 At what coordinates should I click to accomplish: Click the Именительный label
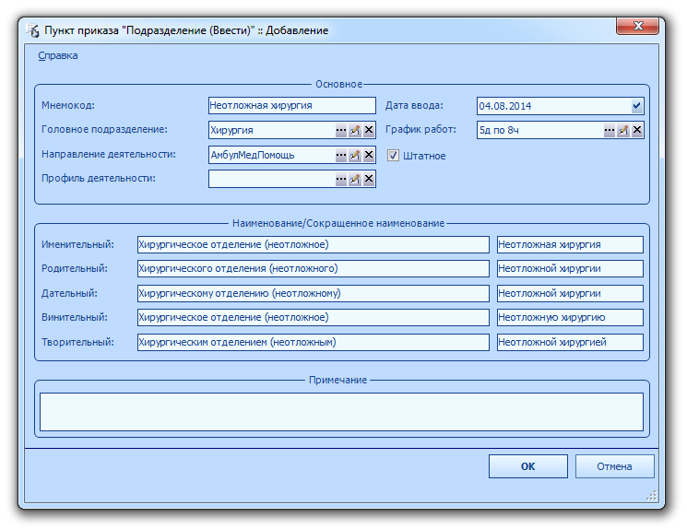pos(77,245)
